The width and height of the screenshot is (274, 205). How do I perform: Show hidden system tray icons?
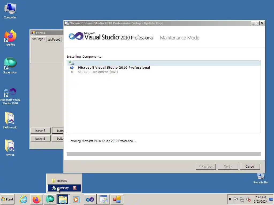[x=230, y=199]
